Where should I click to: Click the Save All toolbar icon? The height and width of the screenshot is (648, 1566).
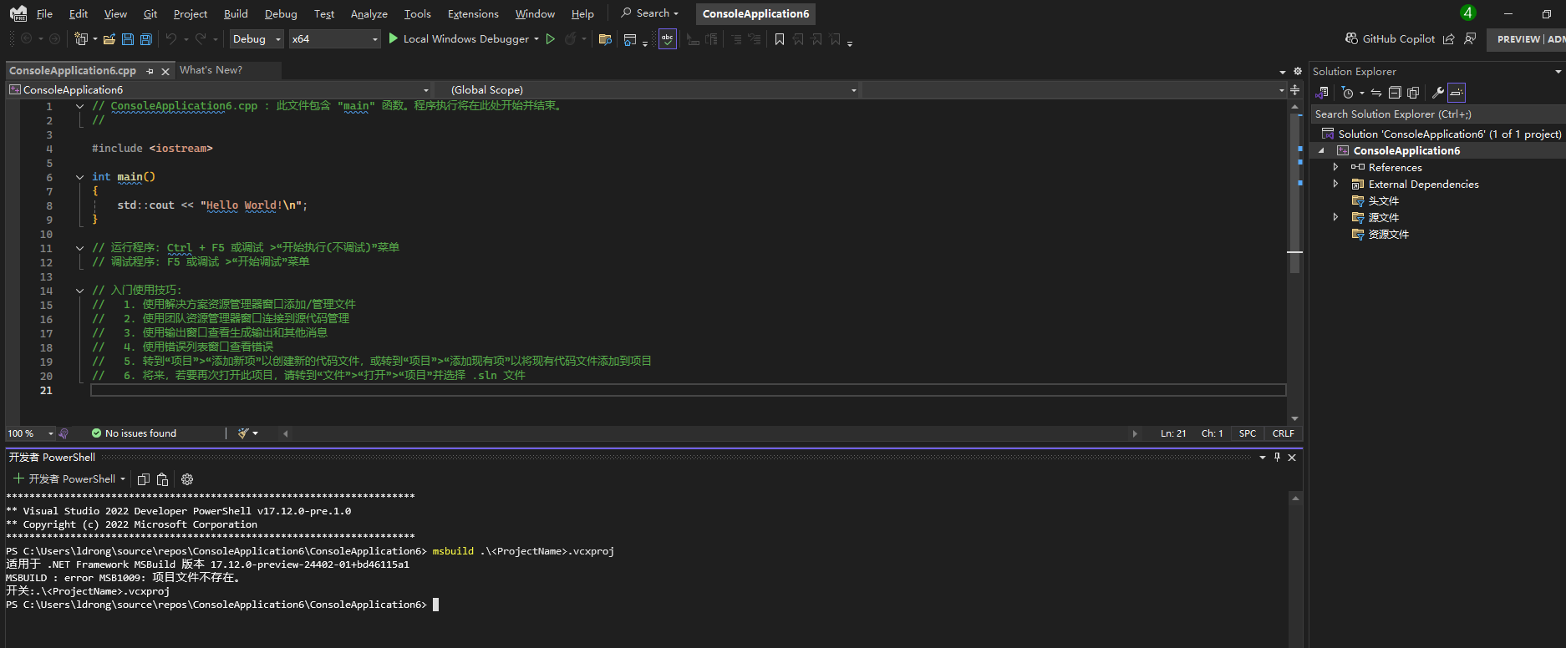(146, 38)
